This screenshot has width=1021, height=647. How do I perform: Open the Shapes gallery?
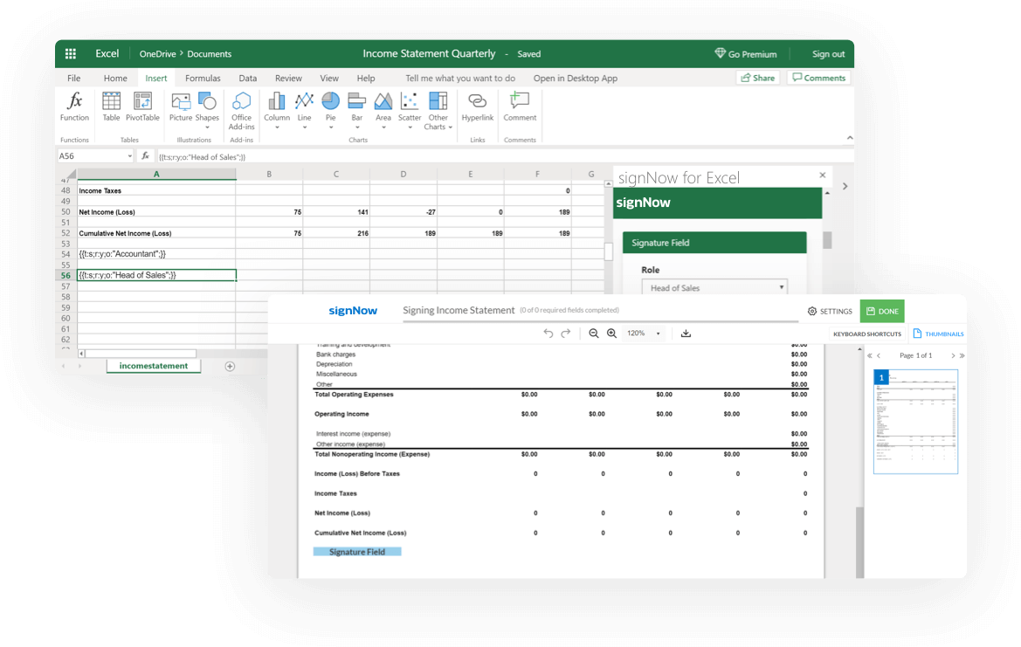[207, 109]
